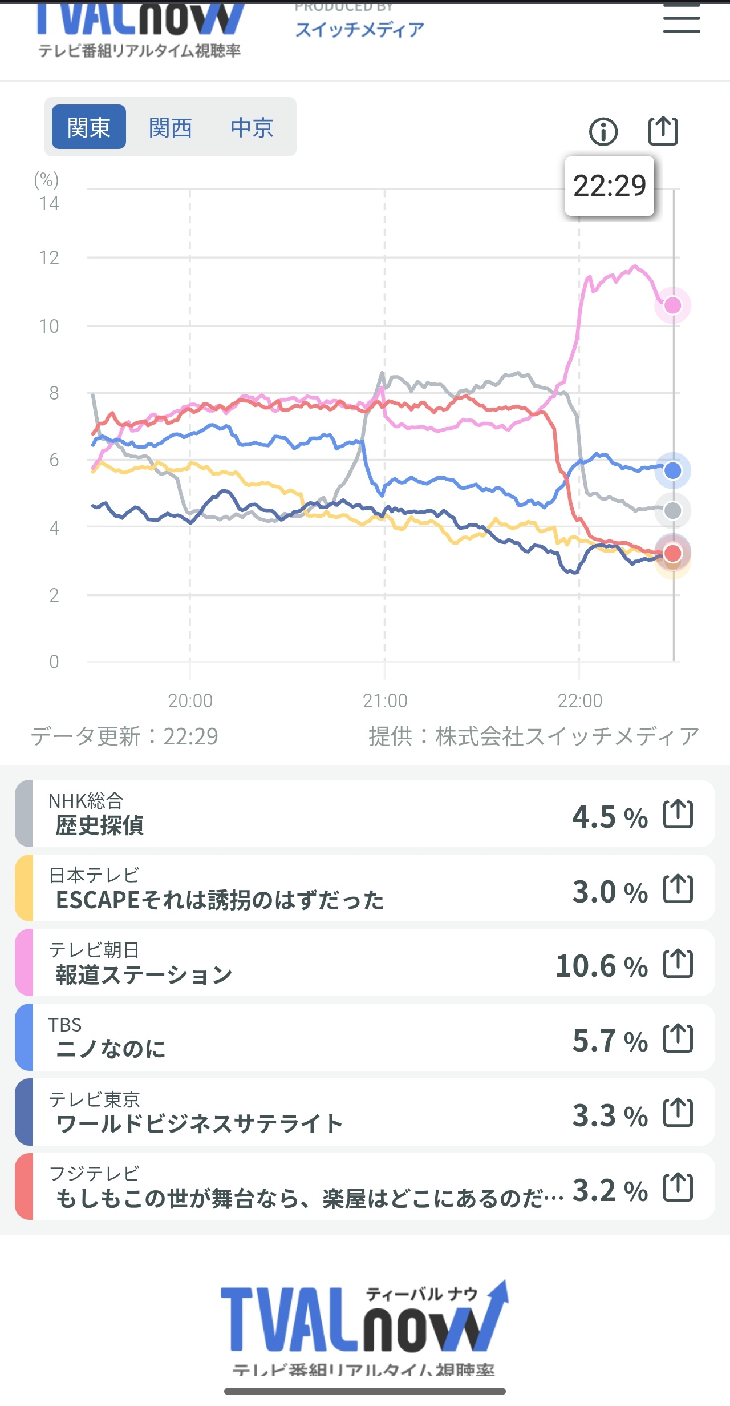730x1406 pixels.
Task: Click the yellow 日本テレビ color bar
Action: pyautogui.click(x=24, y=888)
